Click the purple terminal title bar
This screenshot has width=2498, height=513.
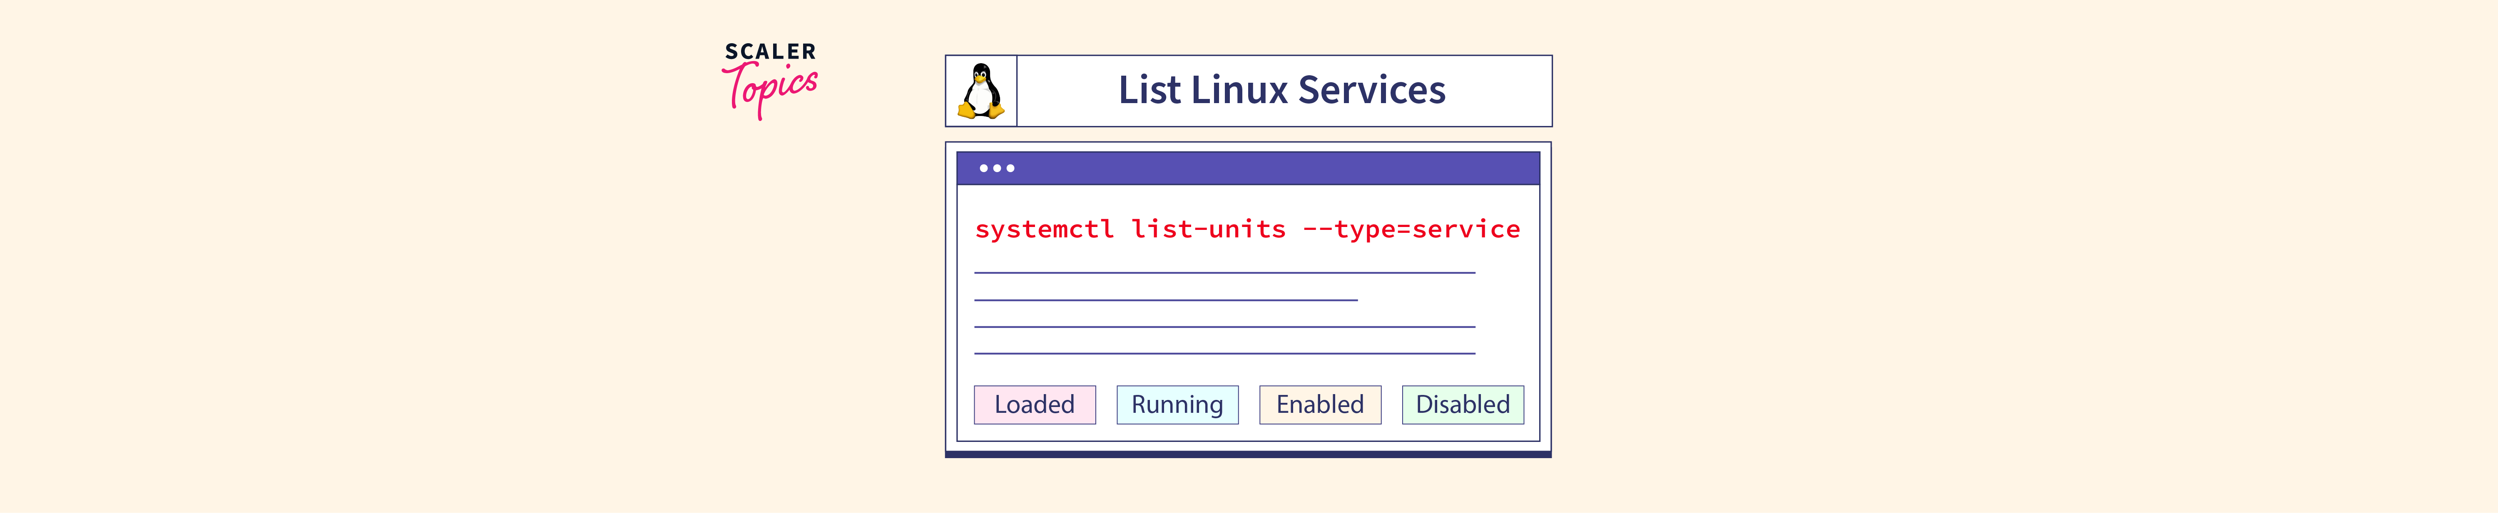(x=1261, y=168)
